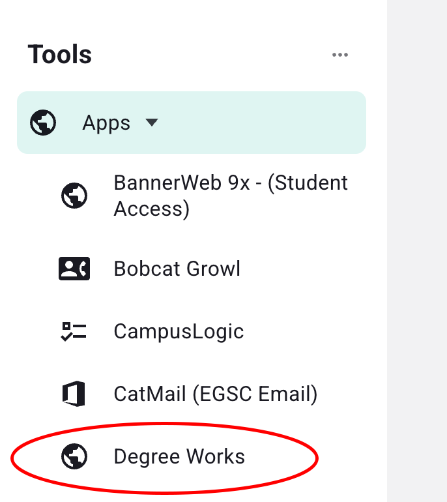Click the CampusLogic checklist icon

[74, 331]
